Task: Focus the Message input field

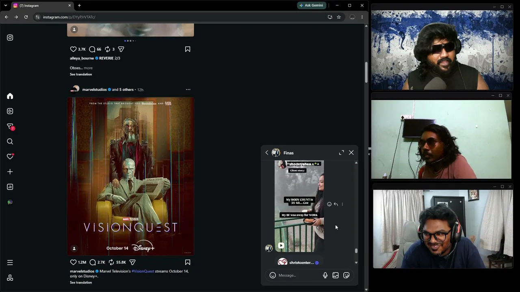Action: coord(299,275)
